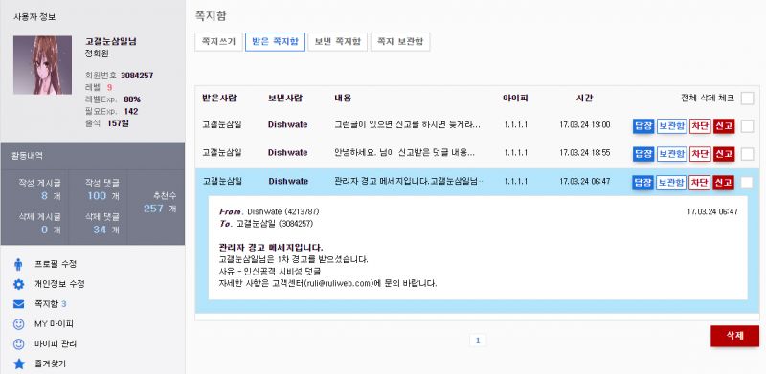Check the 전체 삭제 체크 checkbox
Viewport: 766px width, 374px height.
pos(747,99)
